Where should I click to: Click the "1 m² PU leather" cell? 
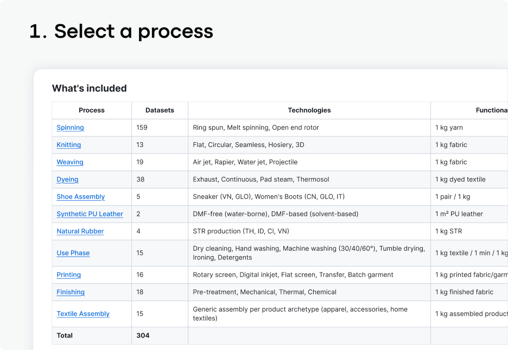[469, 214]
